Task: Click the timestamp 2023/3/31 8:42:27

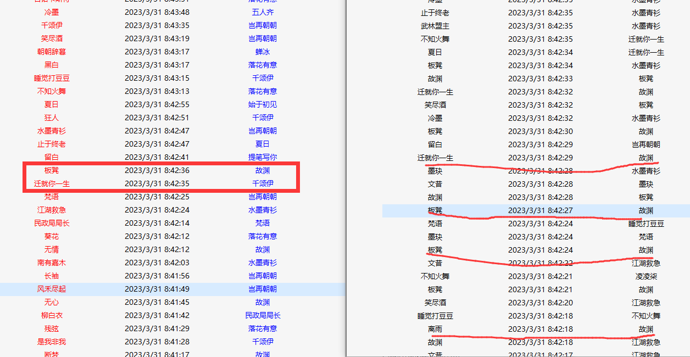Action: pyautogui.click(x=541, y=210)
